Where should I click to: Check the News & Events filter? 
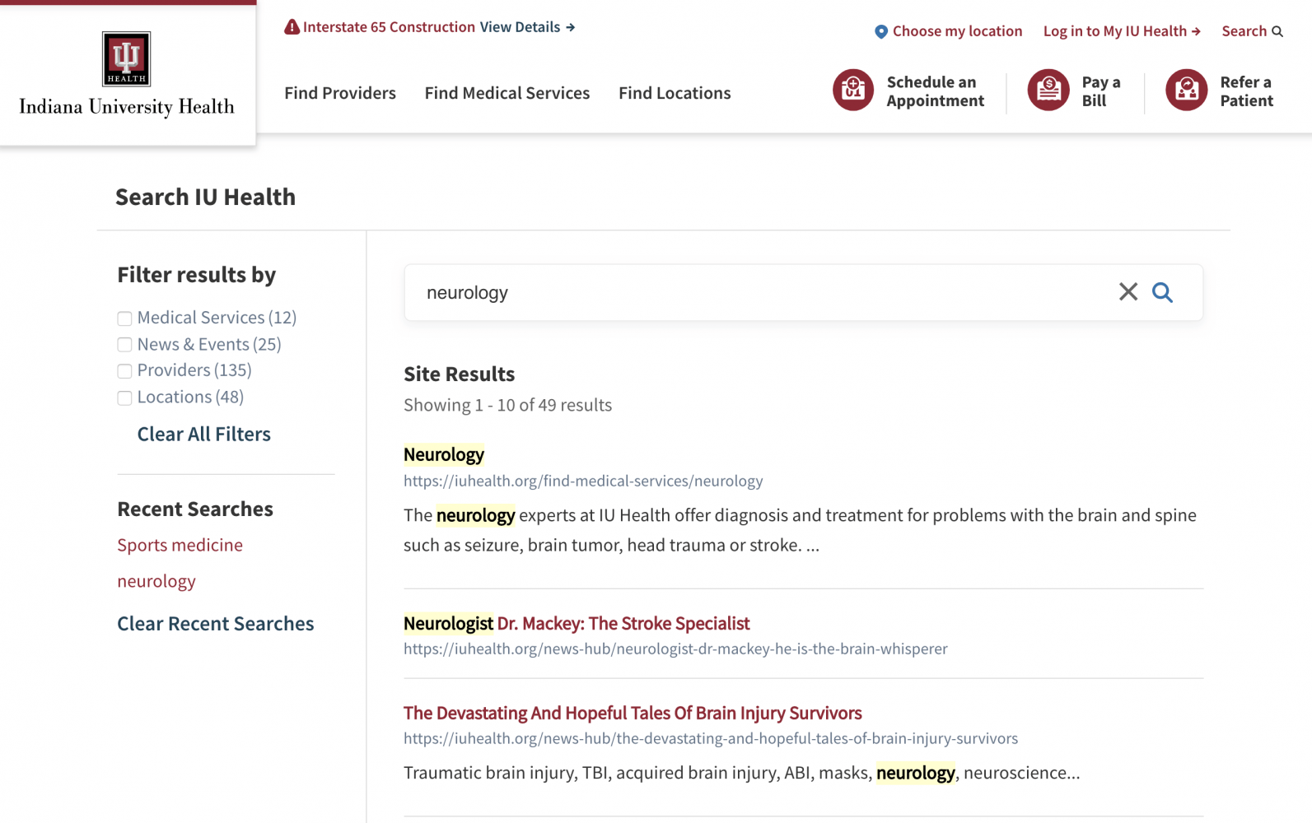124,345
